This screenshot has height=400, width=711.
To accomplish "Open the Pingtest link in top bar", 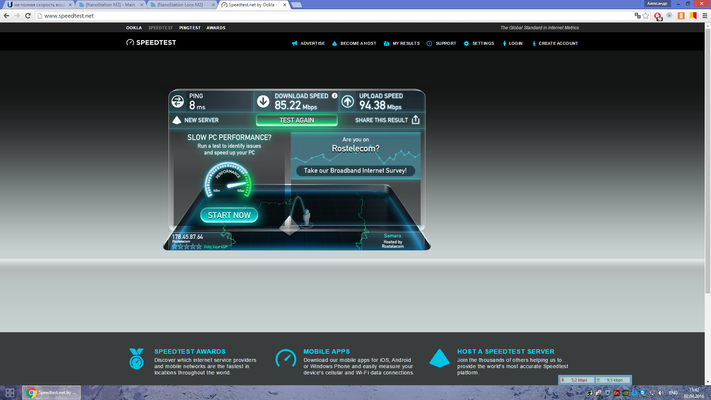I will (190, 28).
